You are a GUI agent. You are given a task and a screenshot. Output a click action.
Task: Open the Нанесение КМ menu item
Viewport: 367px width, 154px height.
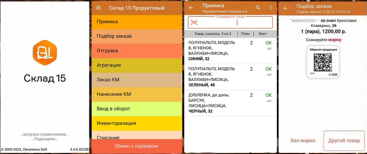[x=137, y=94]
